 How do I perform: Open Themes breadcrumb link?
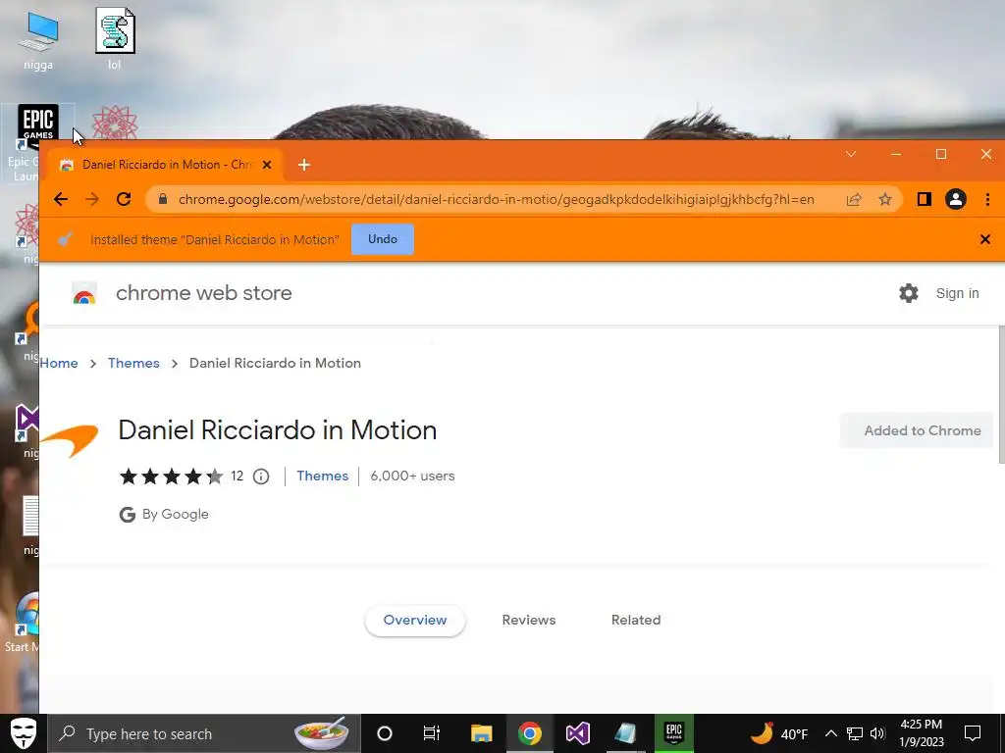[133, 363]
